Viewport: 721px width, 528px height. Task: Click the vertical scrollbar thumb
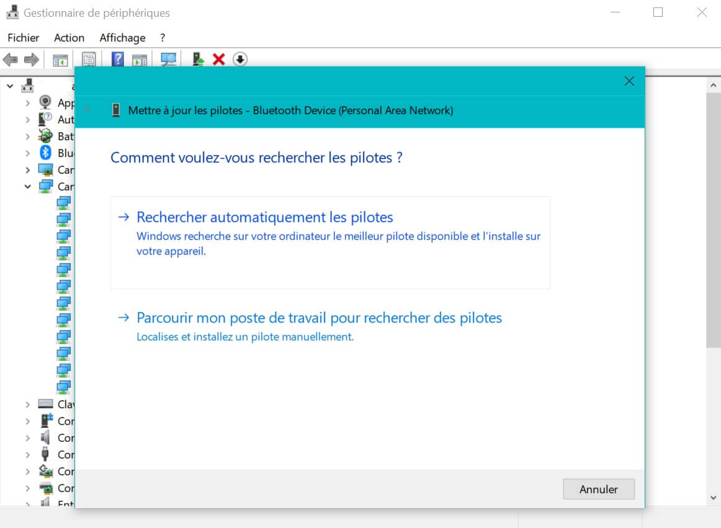click(x=713, y=220)
